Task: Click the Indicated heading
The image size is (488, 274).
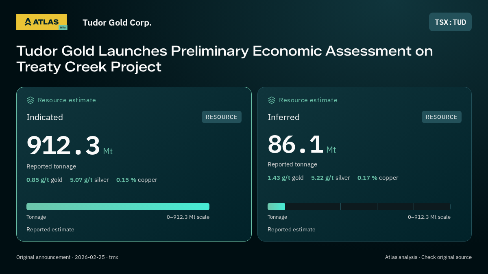Action: (45, 117)
